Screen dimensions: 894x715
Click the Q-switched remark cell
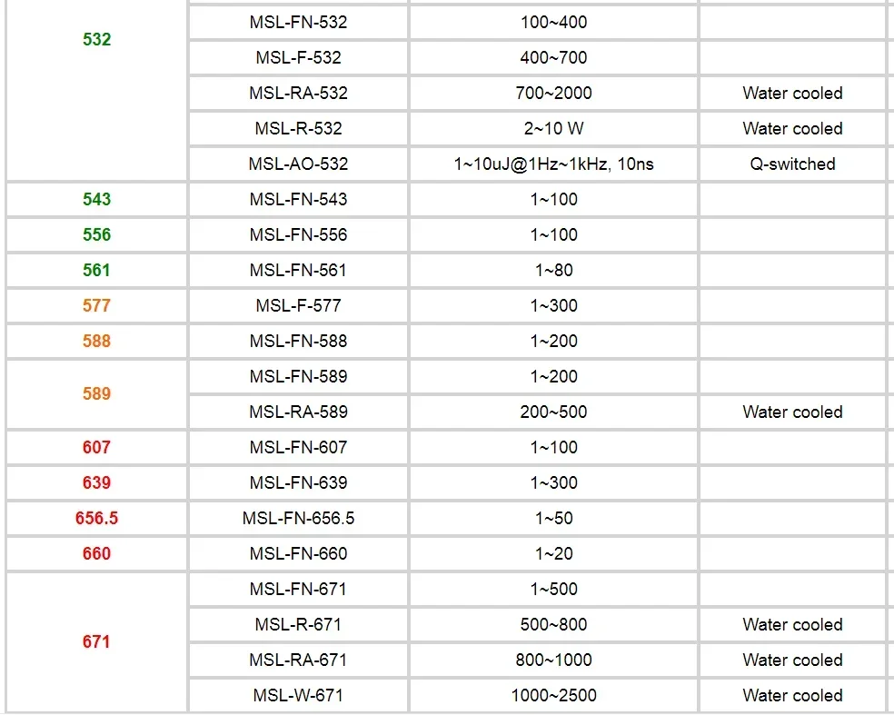792,164
